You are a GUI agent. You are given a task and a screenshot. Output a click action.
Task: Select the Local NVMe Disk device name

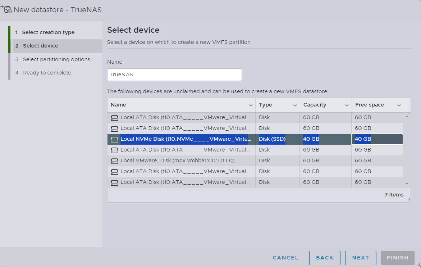point(186,139)
